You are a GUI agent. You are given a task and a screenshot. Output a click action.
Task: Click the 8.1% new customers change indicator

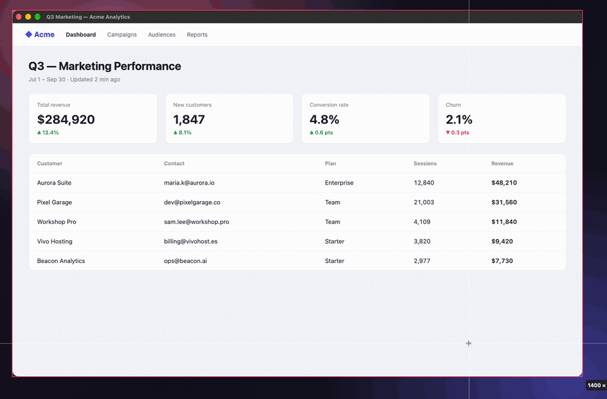pos(182,132)
